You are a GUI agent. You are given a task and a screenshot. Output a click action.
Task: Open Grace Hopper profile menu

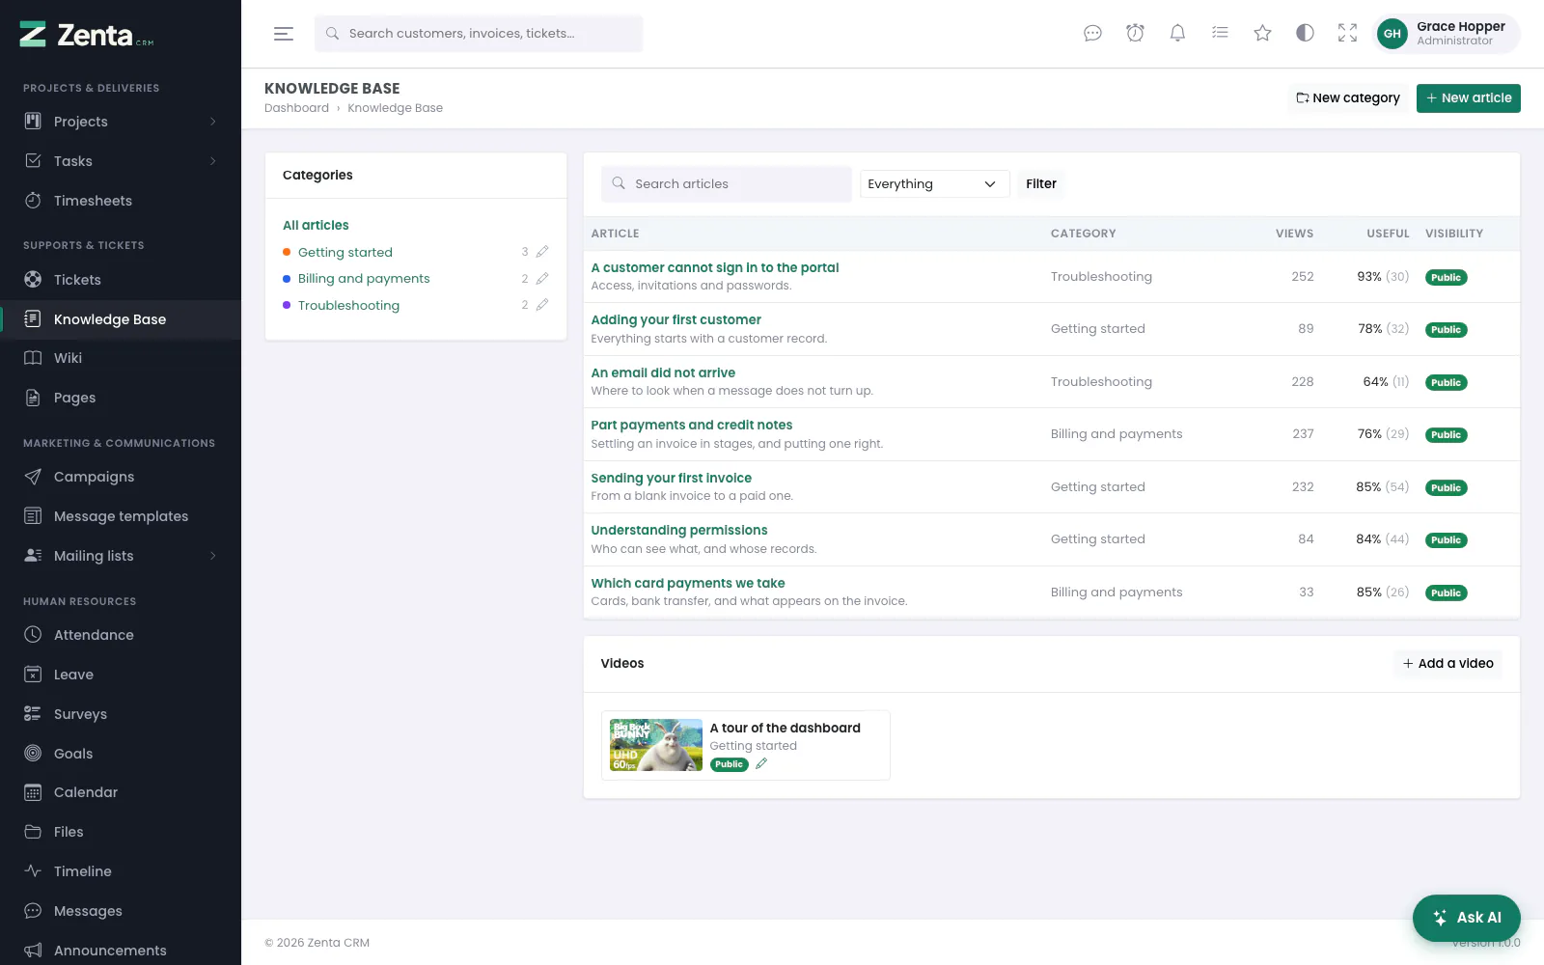click(1446, 34)
